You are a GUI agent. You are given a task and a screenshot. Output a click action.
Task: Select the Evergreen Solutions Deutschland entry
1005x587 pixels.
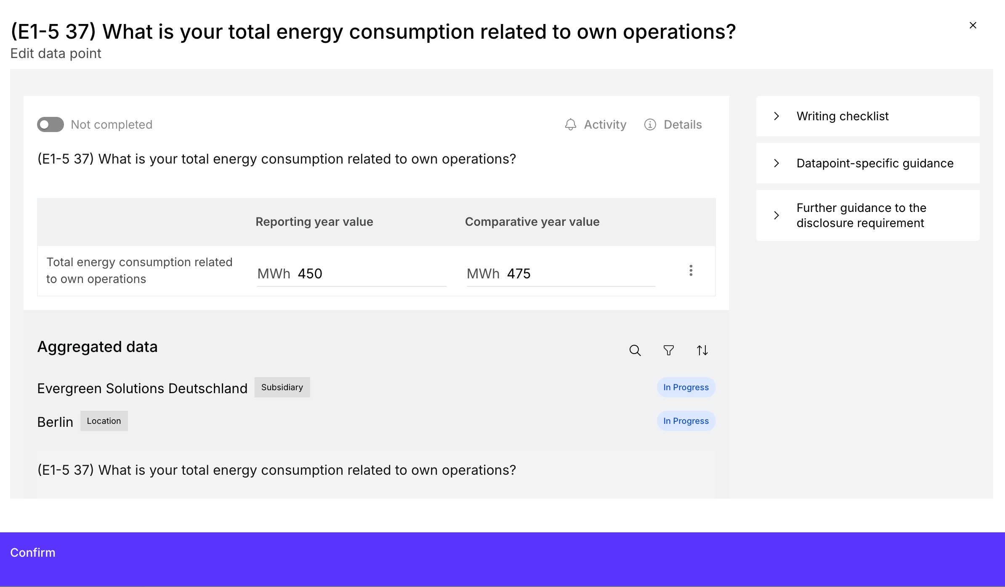142,388
